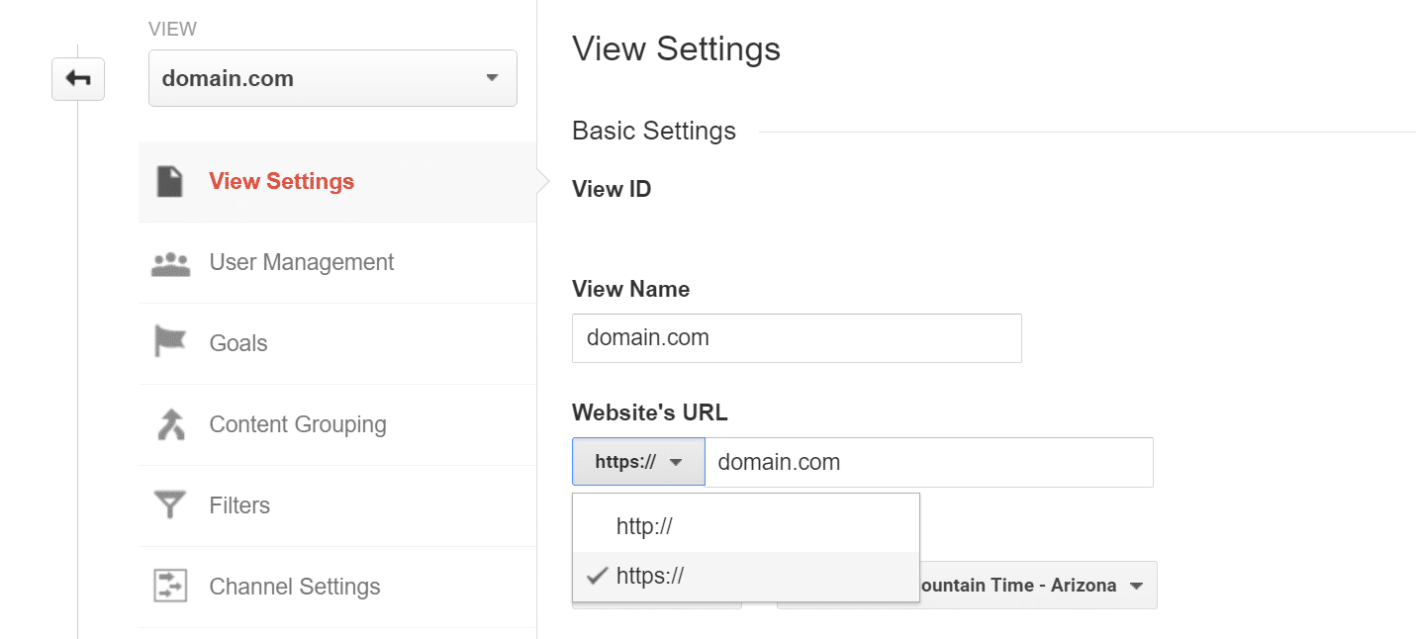Click the arrow indicator beside View Settings
1416x639 pixels.
542,181
